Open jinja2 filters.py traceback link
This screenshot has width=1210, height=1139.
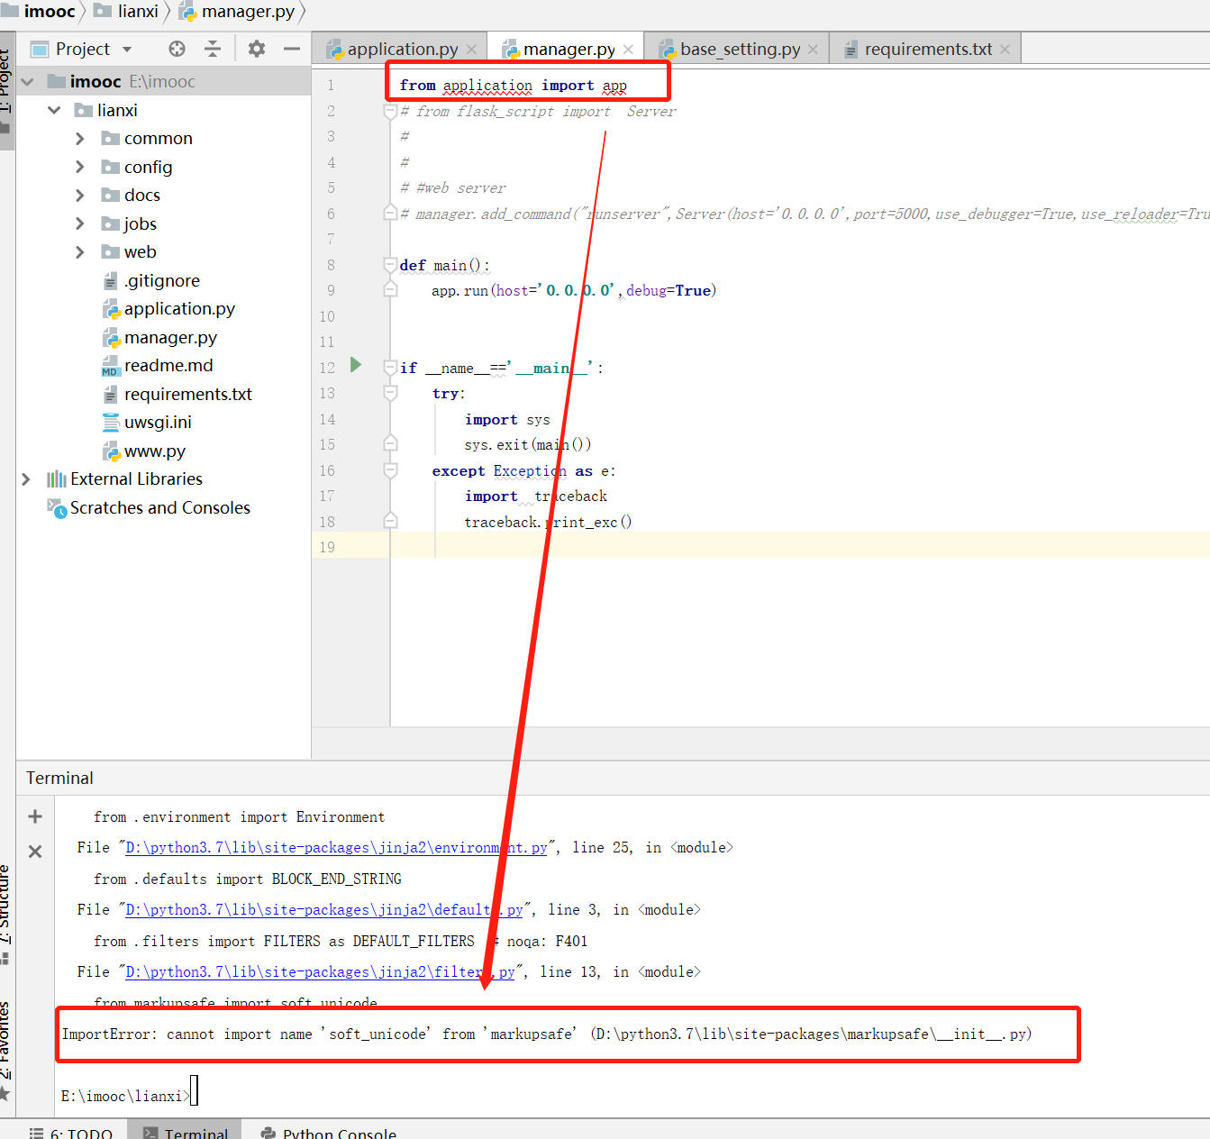click(320, 972)
